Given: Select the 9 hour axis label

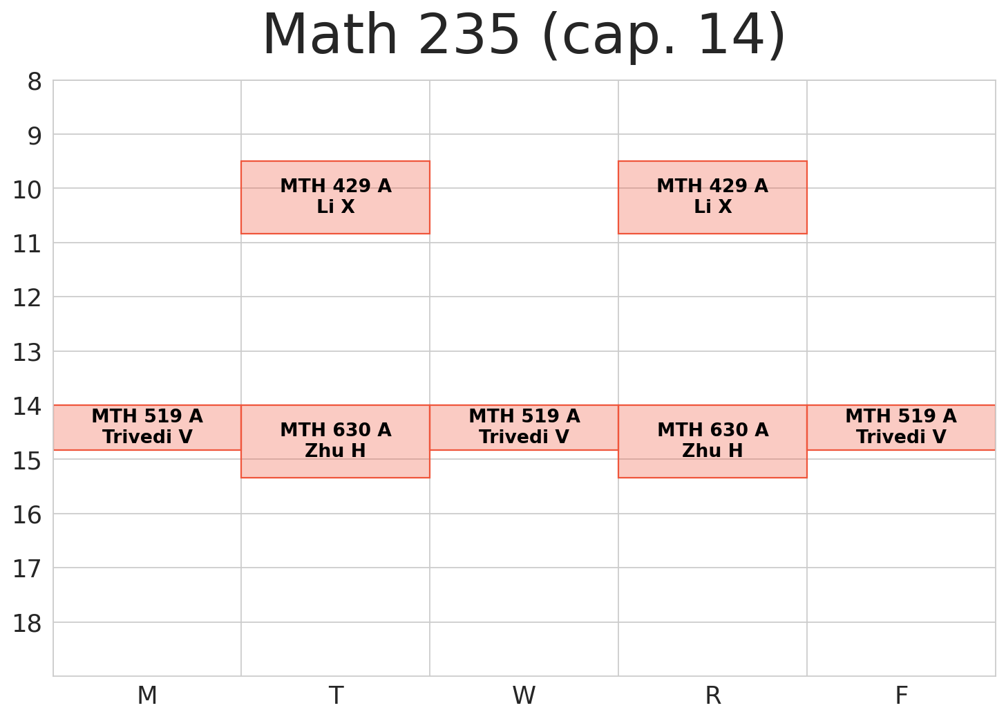Looking at the screenshot, I should tap(35, 136).
